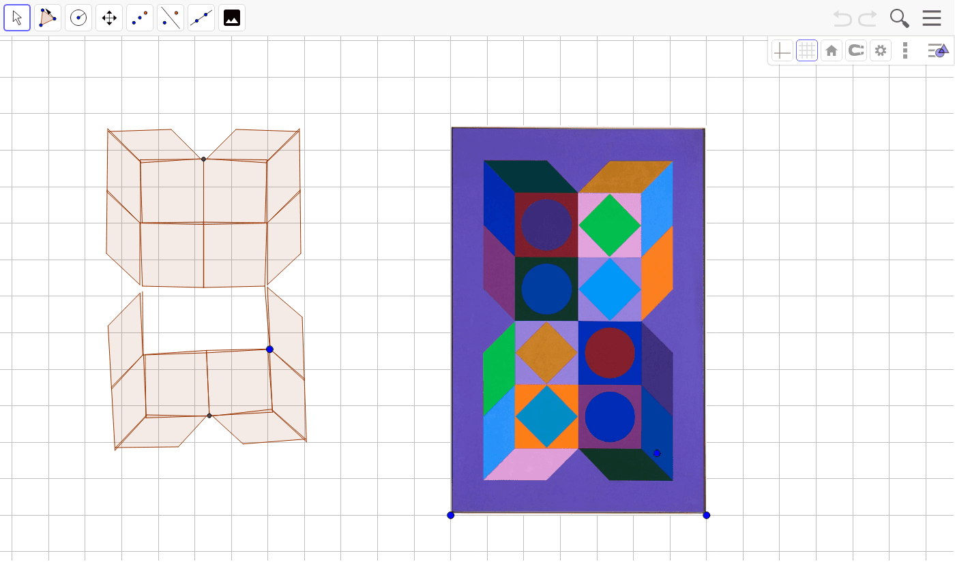Select the Line through two points tool

(x=201, y=18)
